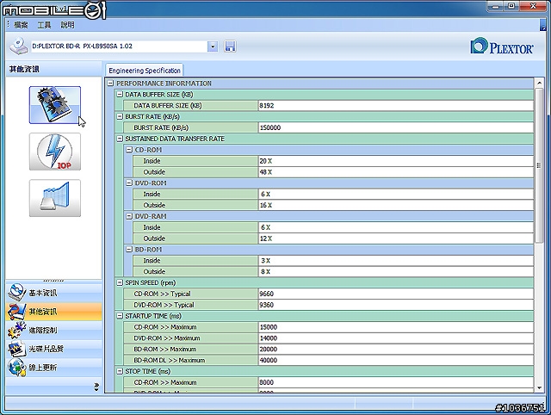This screenshot has height=415, width=551.
Task: Go to 其他資訊 section
Action: [53, 312]
